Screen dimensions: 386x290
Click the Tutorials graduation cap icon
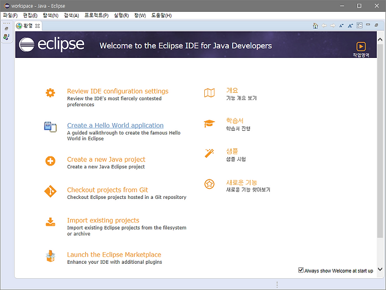[209, 123]
